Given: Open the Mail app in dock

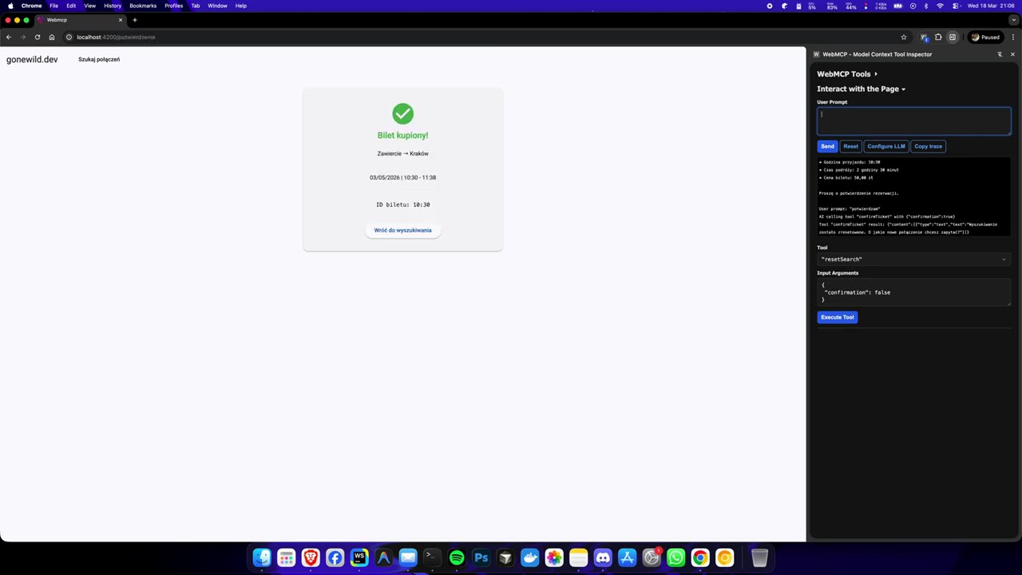Looking at the screenshot, I should [408, 557].
